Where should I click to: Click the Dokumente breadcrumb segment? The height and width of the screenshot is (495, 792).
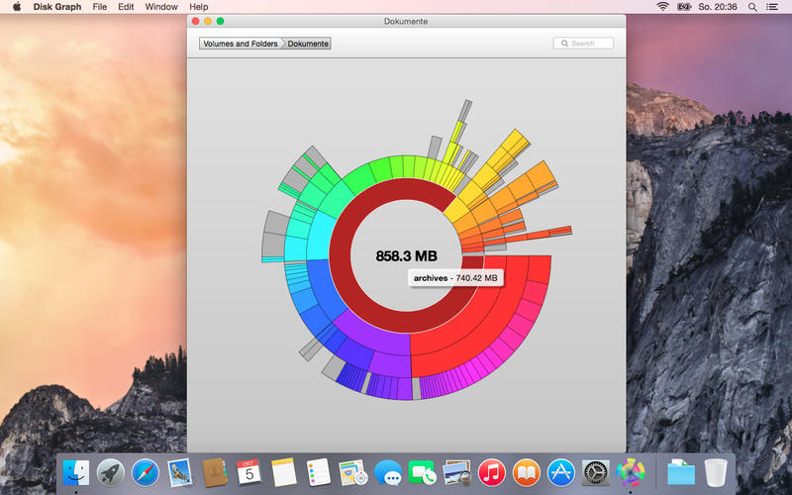[x=308, y=44]
